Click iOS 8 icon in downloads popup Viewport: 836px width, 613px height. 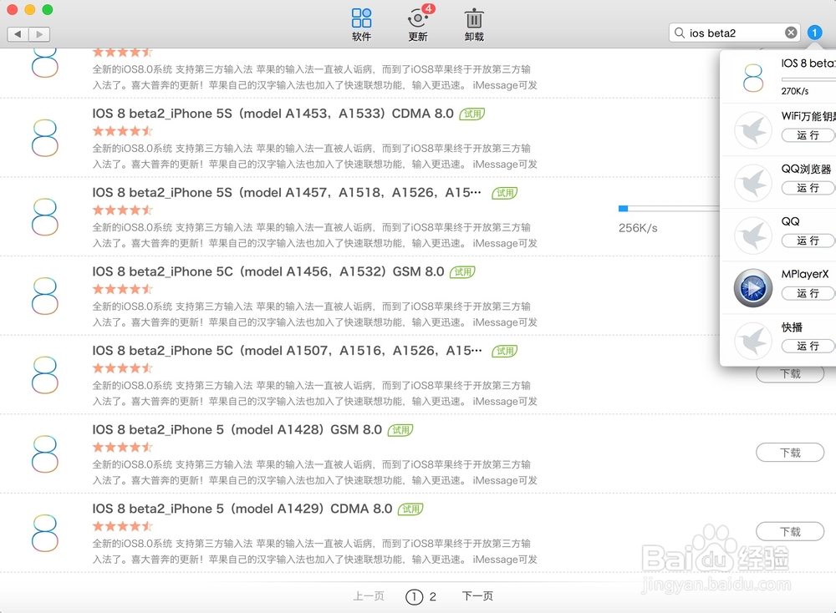(x=753, y=77)
